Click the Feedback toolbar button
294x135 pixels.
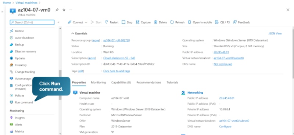pyautogui.click(x=241, y=22)
